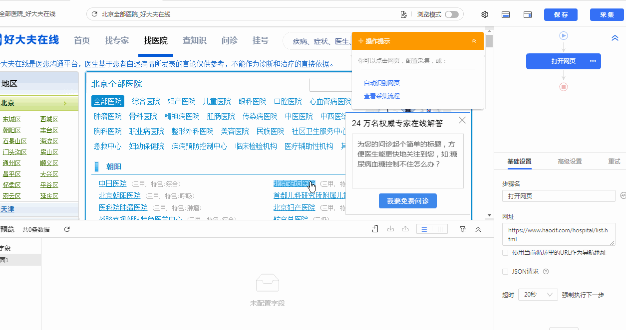Close the 24万名权威专家在线解答 popup
Screen dimensions: 626x330
coord(462,120)
